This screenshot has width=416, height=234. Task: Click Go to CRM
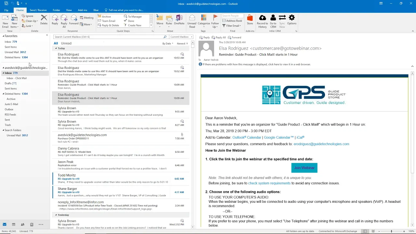(x=273, y=21)
